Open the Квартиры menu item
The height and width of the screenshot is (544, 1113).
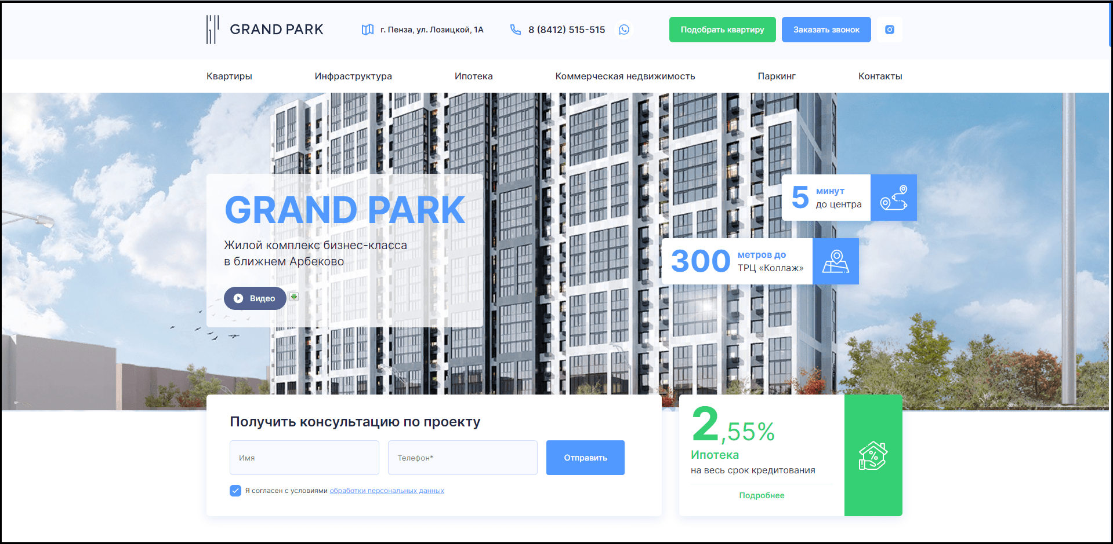click(229, 76)
